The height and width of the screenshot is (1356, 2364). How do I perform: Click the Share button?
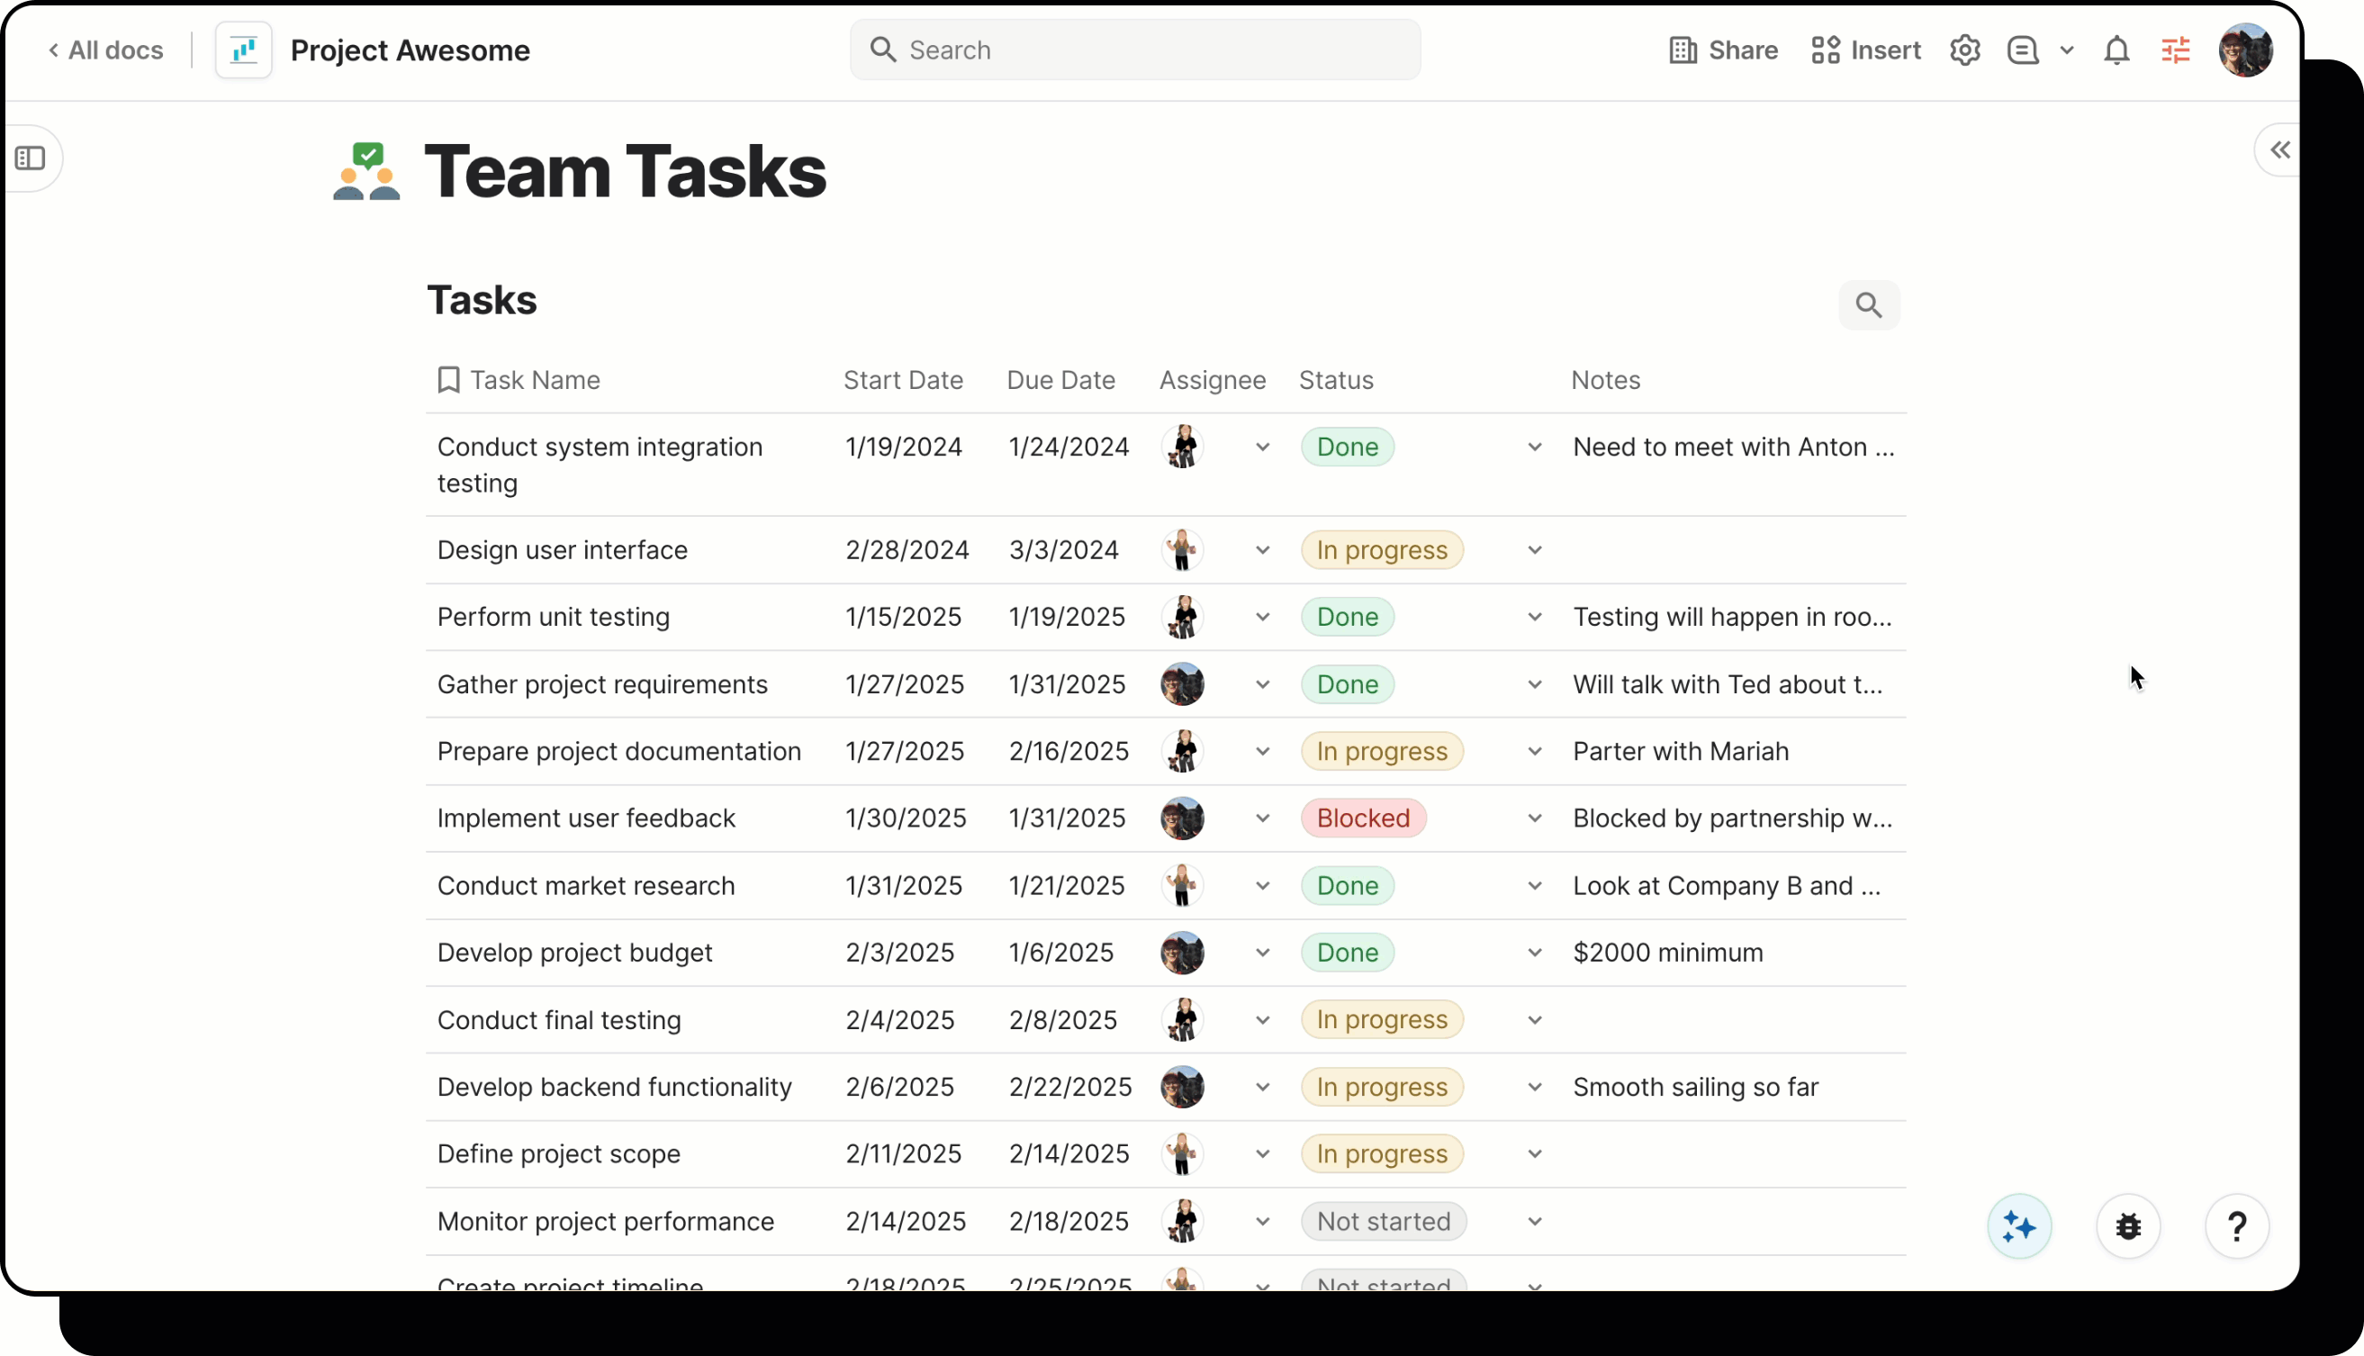coord(1723,50)
